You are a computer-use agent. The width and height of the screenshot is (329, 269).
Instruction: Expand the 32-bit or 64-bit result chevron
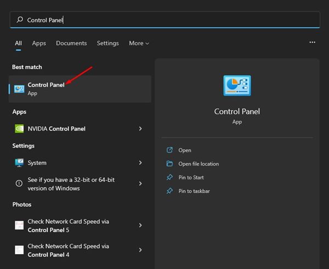coord(140,184)
